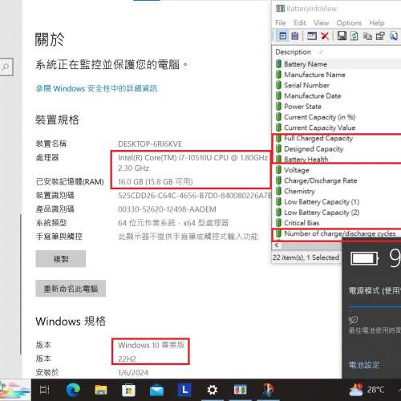The width and height of the screenshot is (401, 401).
Task: Open Microsoft Edge from the taskbar
Action: (x=73, y=390)
